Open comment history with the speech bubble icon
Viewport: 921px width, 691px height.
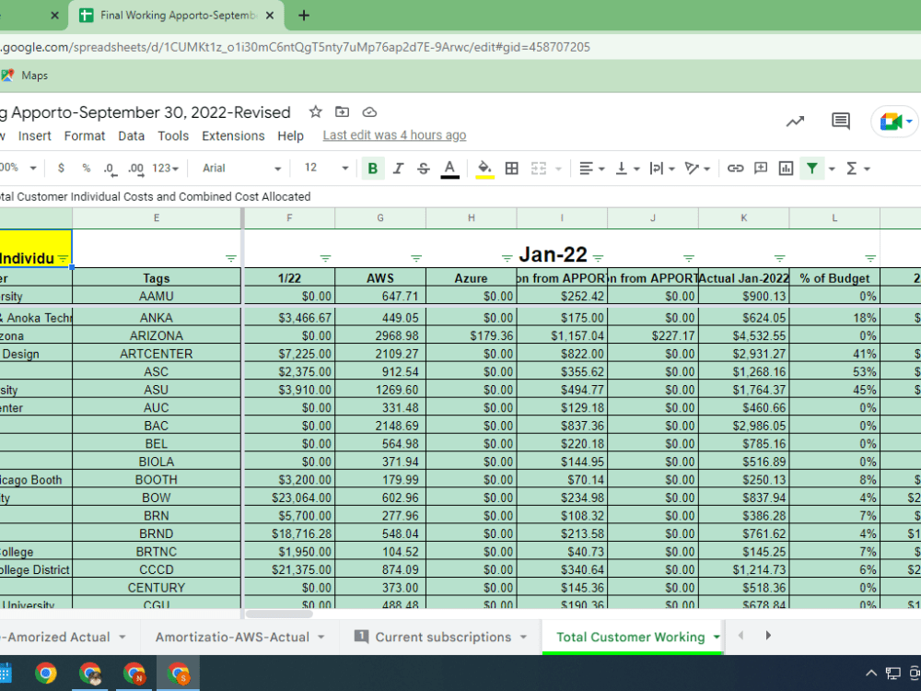pyautogui.click(x=841, y=121)
